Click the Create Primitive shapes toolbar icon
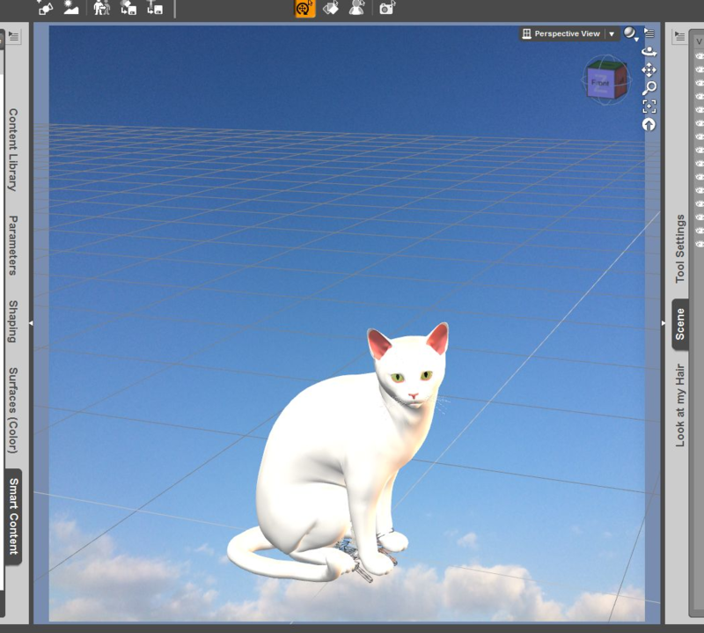 pyautogui.click(x=45, y=8)
